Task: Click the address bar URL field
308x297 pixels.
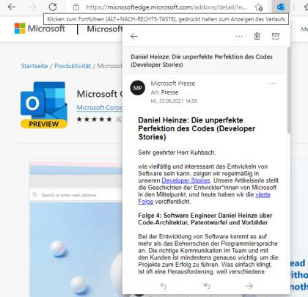Action: [166, 7]
